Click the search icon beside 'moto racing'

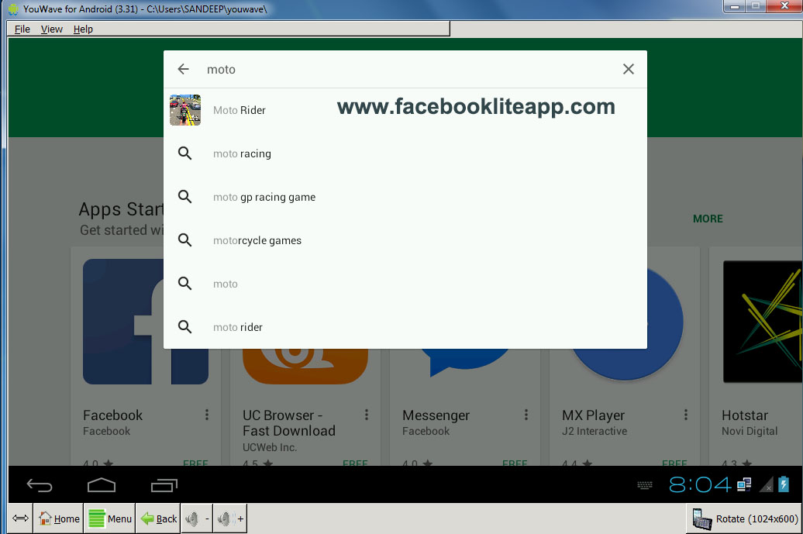click(185, 153)
